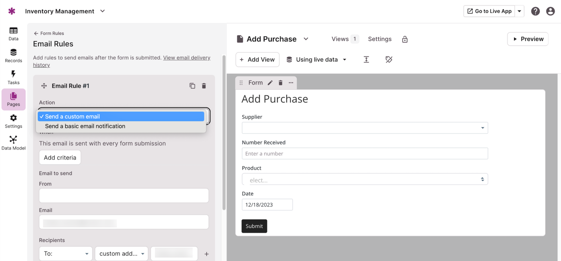Open Tasks with the lightning icon
Screen dimensions: 561x261
tap(13, 77)
